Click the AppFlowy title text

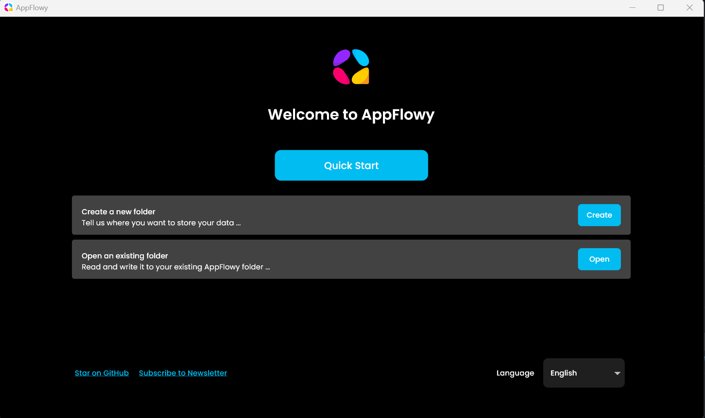32,8
